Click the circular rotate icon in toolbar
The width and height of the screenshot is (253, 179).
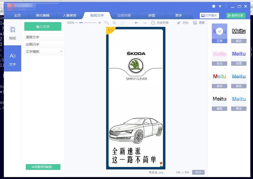[123, 23]
